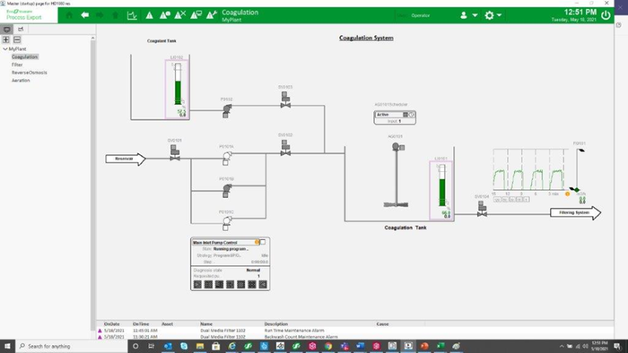The height and width of the screenshot is (353, 628).
Task: Open Google Chrome from the taskbar
Action: tap(328, 346)
